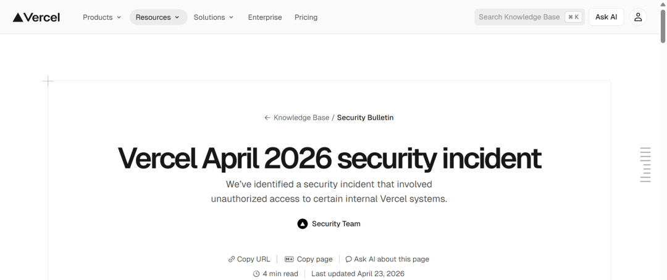Screen dimensions: 667x280
Task: Click the back arrow before Knowledge Base
Action: coord(267,118)
